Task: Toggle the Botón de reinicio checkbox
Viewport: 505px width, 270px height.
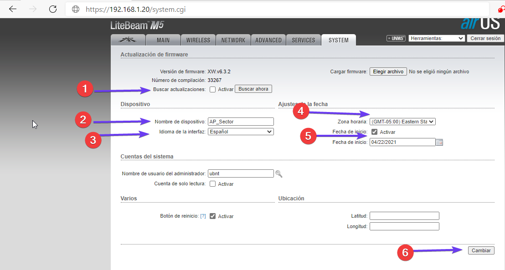Action: [x=213, y=216]
